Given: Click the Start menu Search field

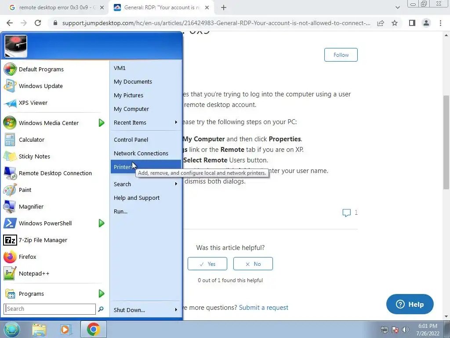Looking at the screenshot, I should pyautogui.click(x=50, y=309).
